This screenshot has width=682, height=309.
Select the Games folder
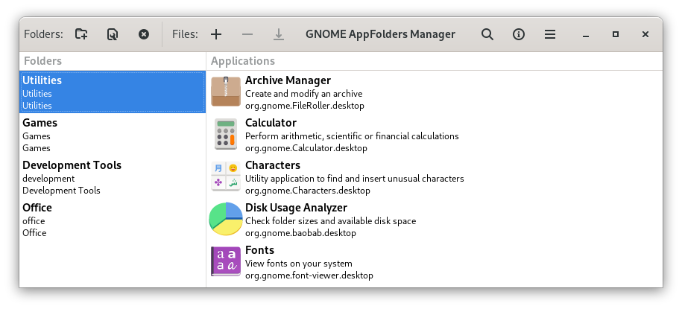coord(113,135)
